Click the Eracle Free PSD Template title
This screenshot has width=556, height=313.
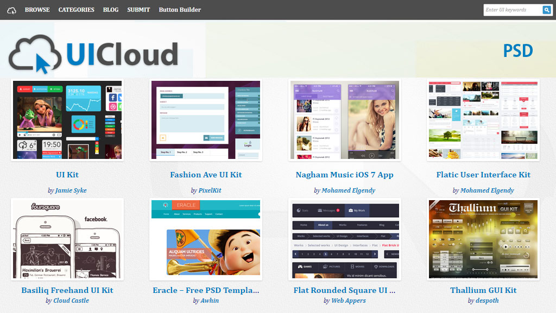pos(206,290)
